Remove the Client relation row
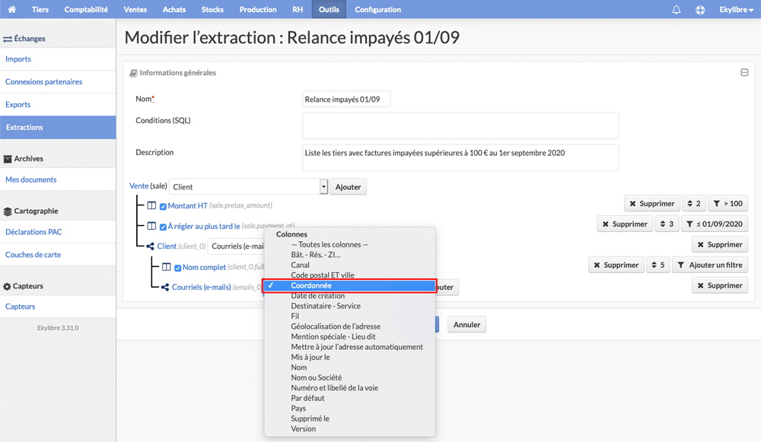 (x=720, y=244)
